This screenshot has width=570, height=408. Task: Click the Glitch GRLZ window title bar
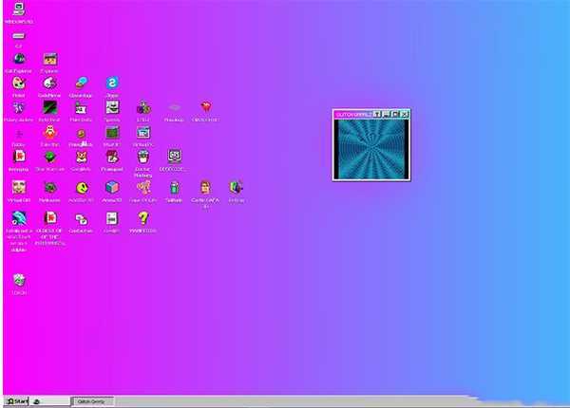point(352,115)
